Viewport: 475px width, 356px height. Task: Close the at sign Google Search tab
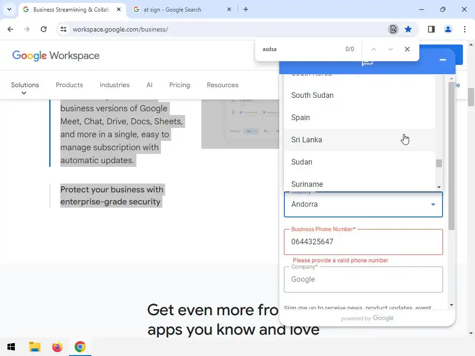pos(229,9)
